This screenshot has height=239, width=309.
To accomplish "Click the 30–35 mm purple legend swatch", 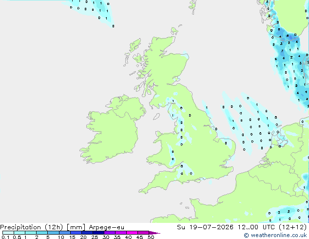I will click(109, 233).
